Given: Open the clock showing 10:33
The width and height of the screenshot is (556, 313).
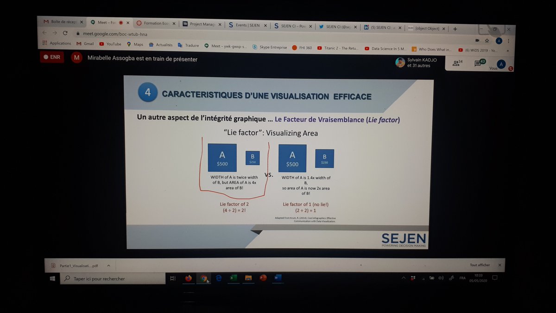Looking at the screenshot, I should tap(477, 278).
